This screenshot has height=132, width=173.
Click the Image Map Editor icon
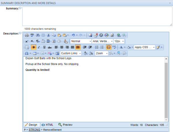coord(57,53)
